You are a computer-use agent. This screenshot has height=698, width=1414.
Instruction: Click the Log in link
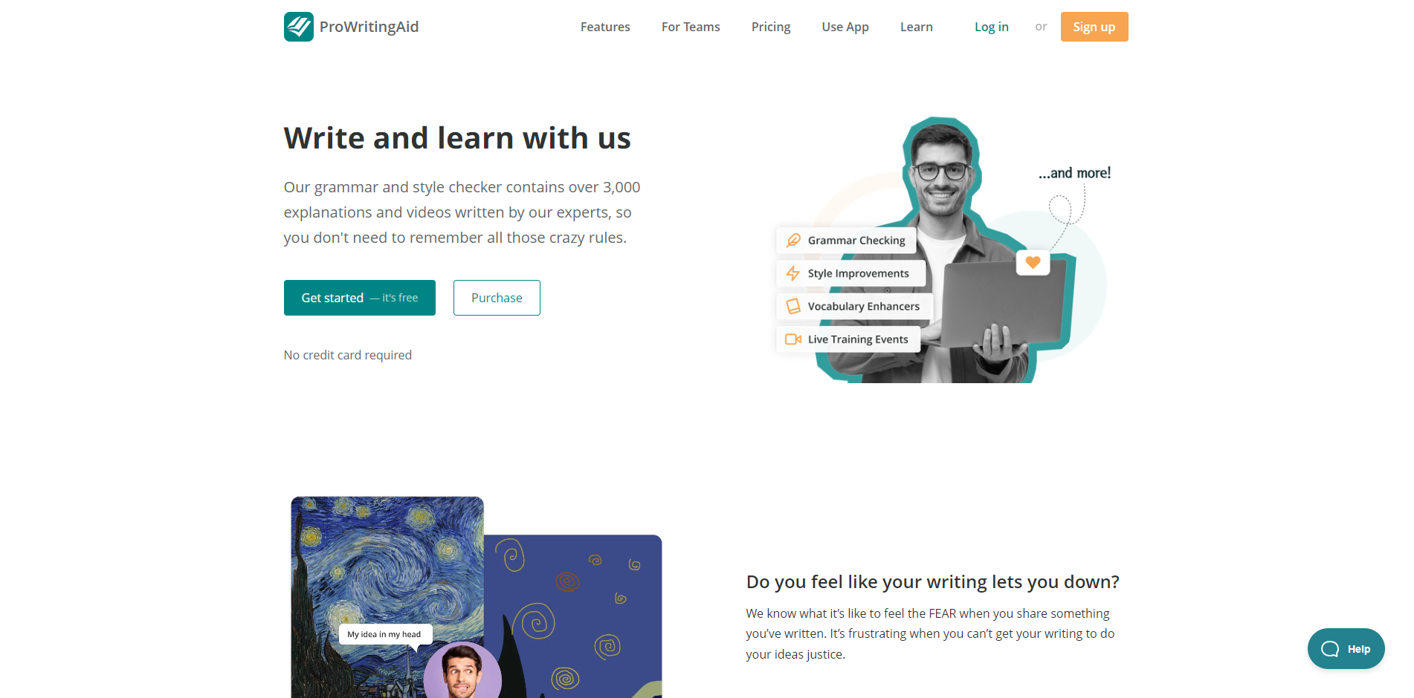[x=992, y=27]
